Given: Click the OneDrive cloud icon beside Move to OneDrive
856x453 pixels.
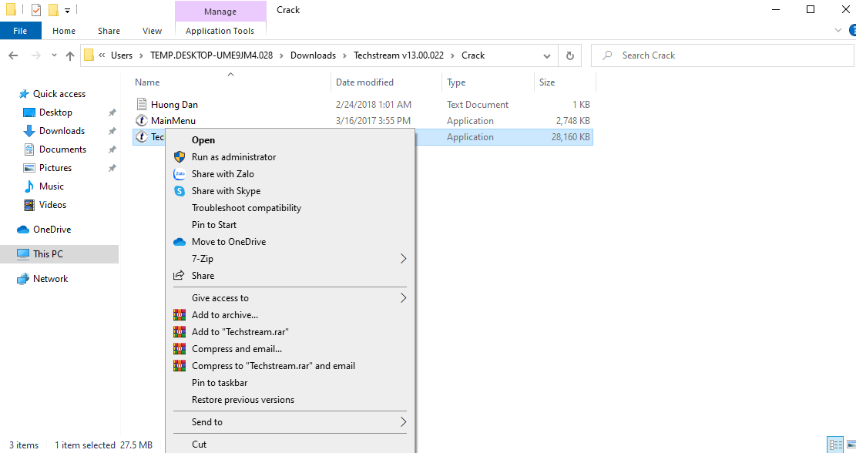Looking at the screenshot, I should [180, 242].
